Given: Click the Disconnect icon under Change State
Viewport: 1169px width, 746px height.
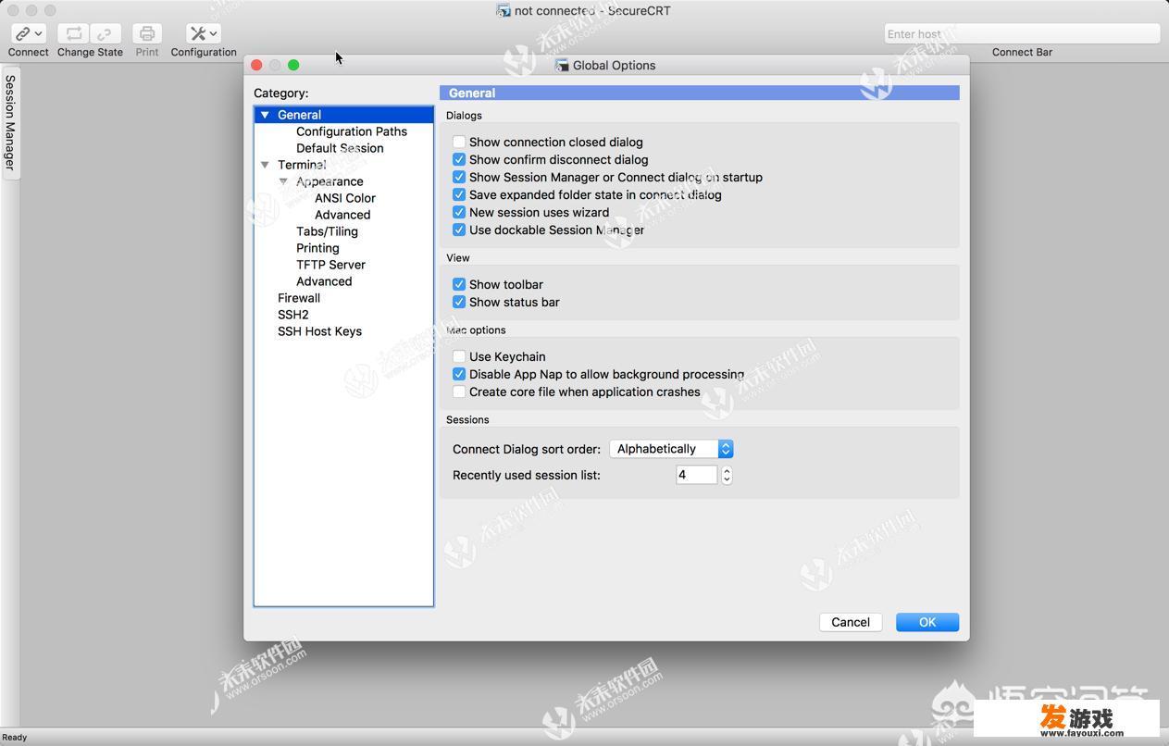Looking at the screenshot, I should pyautogui.click(x=105, y=33).
